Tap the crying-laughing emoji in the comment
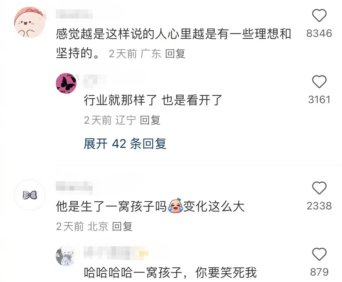This screenshot has width=342, height=282. tap(175, 206)
